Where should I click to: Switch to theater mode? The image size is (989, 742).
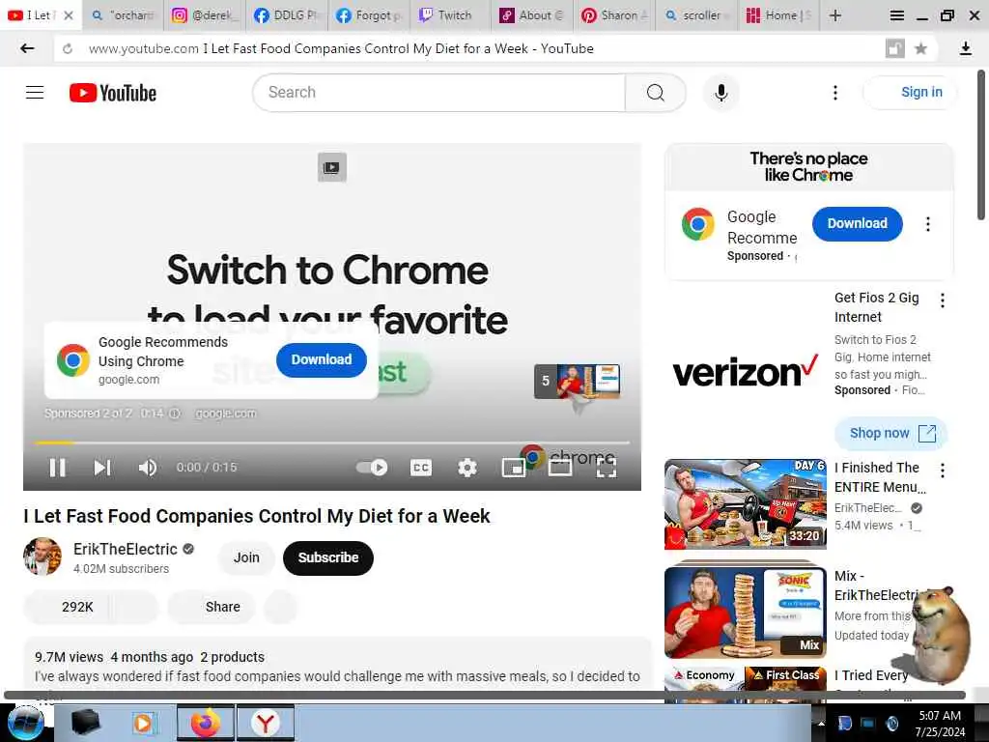coord(560,468)
